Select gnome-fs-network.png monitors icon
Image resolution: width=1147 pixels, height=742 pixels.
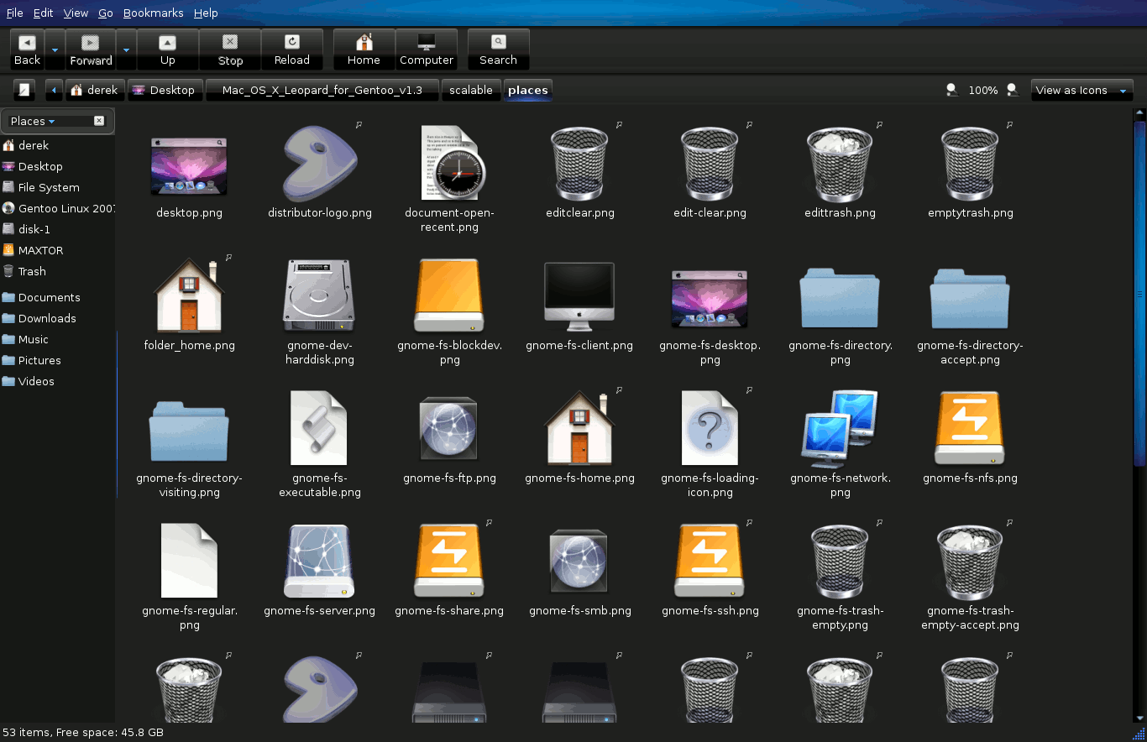point(840,428)
